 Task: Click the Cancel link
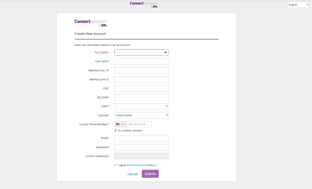pos(132,174)
